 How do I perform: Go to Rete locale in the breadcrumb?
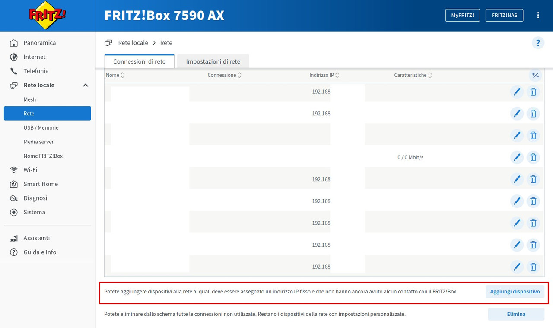click(x=133, y=43)
